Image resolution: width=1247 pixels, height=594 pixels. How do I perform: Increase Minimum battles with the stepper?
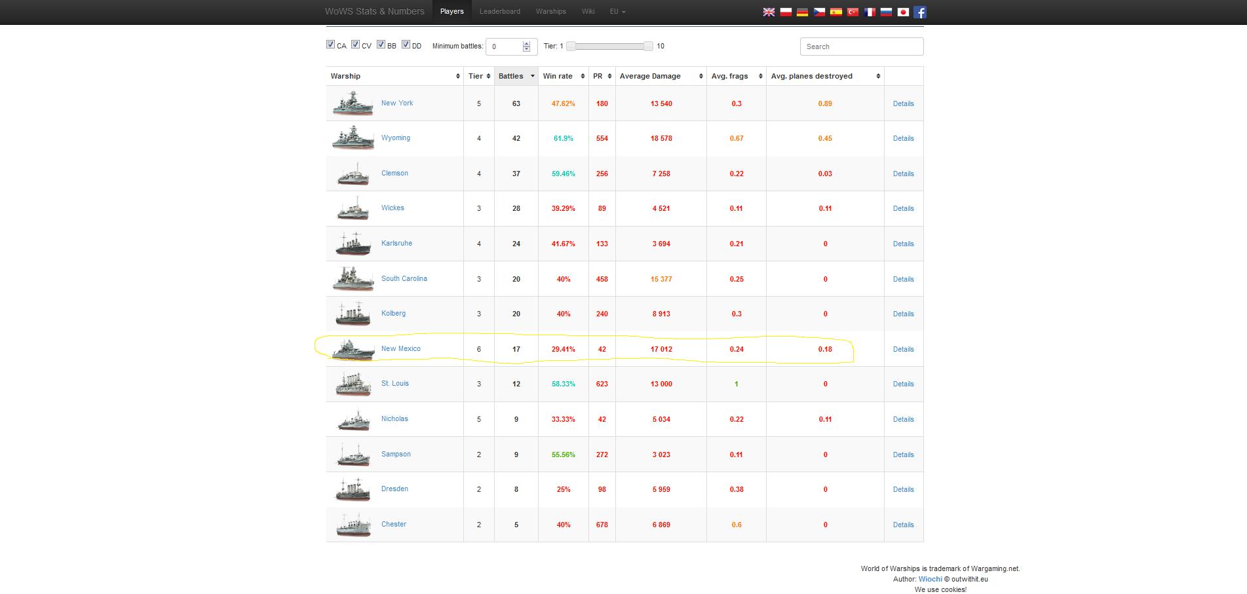(x=526, y=43)
